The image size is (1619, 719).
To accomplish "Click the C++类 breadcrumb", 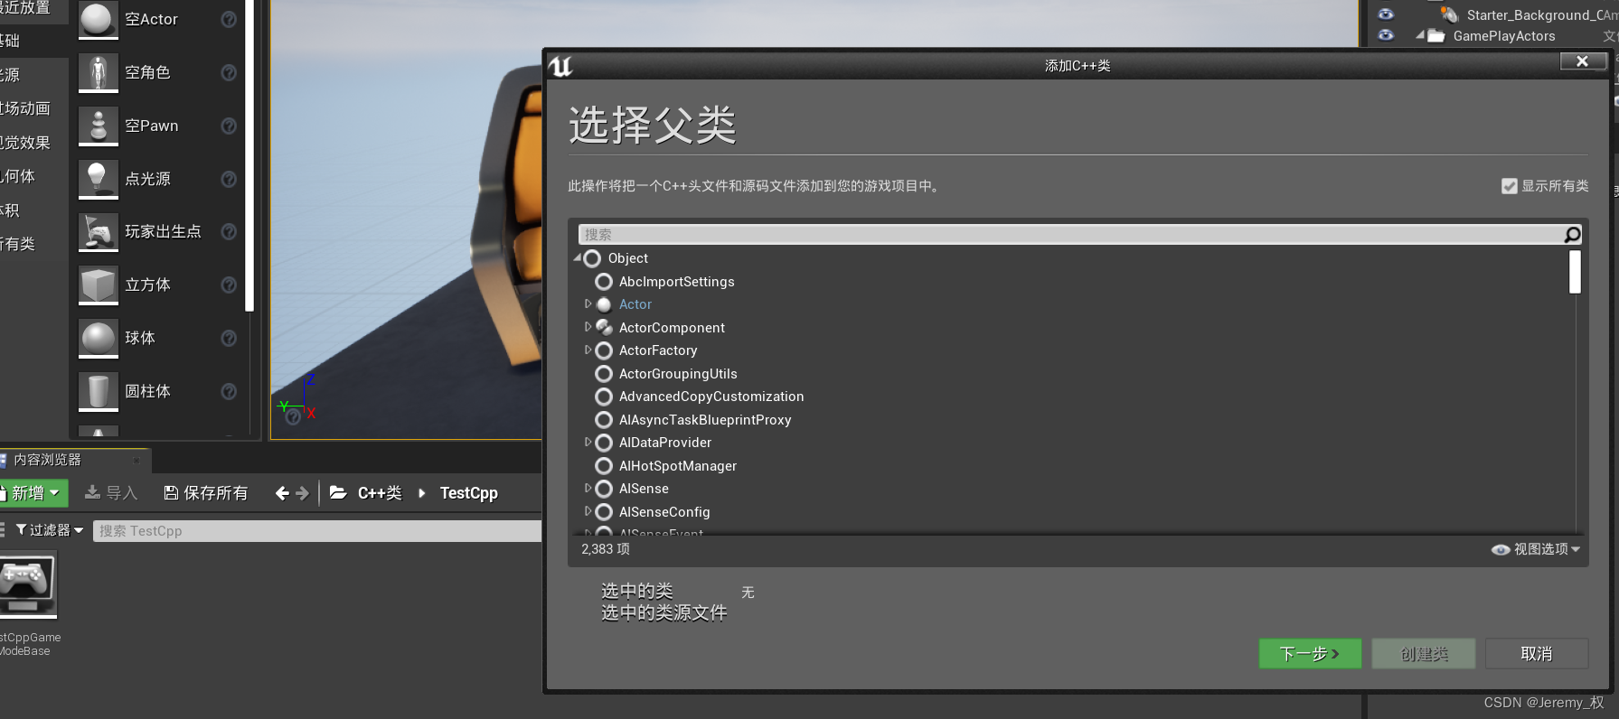I will [380, 493].
